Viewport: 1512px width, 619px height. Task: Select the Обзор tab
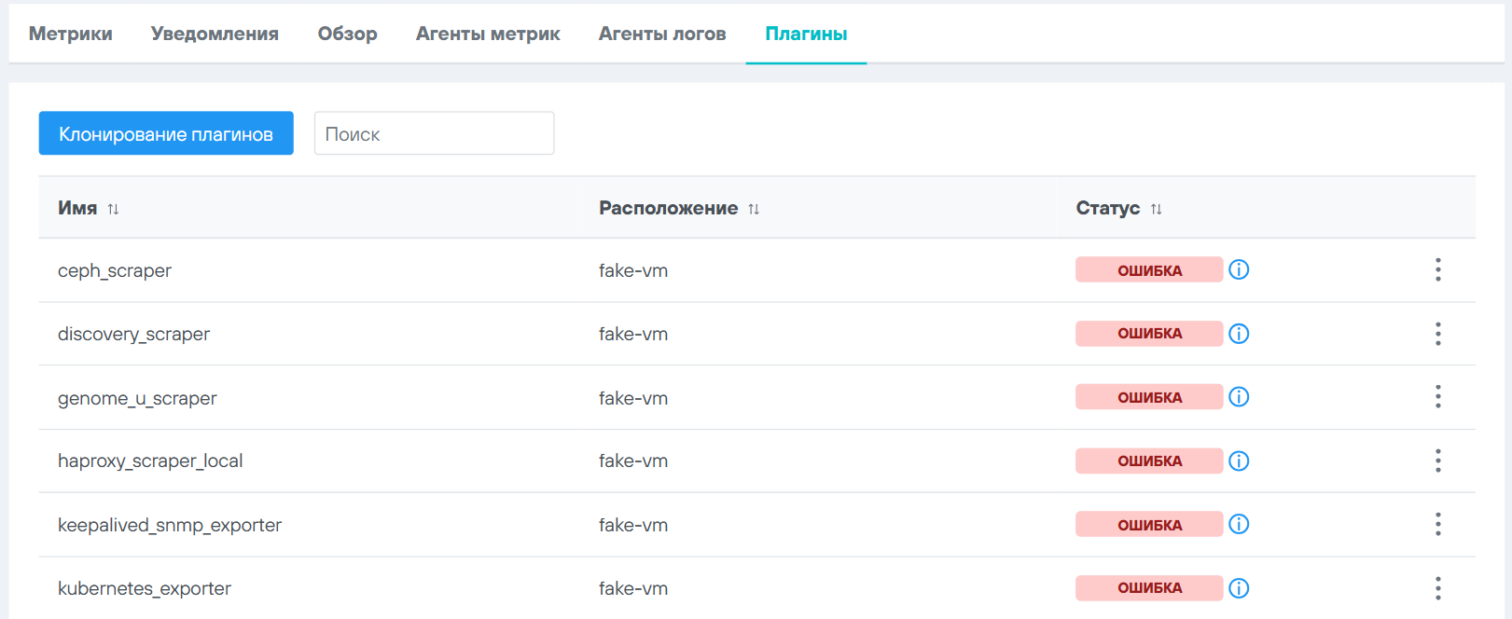[x=347, y=34]
